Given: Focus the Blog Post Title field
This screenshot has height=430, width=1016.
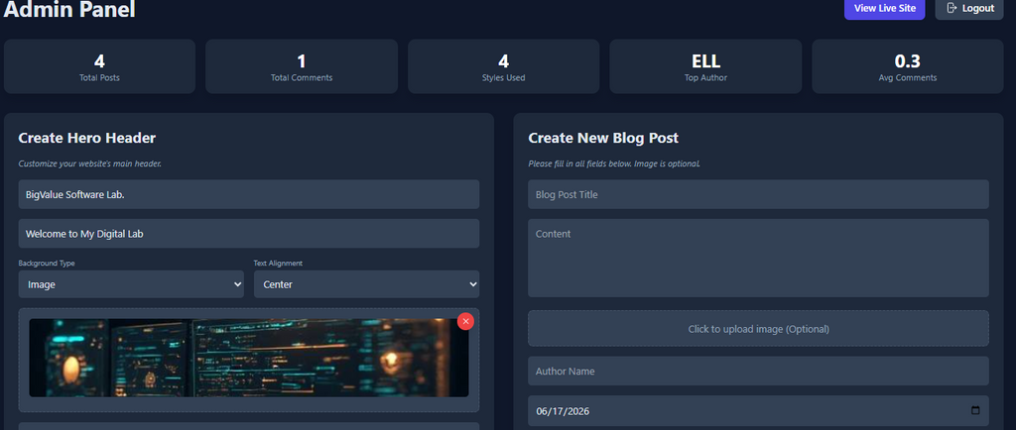Looking at the screenshot, I should 758,194.
